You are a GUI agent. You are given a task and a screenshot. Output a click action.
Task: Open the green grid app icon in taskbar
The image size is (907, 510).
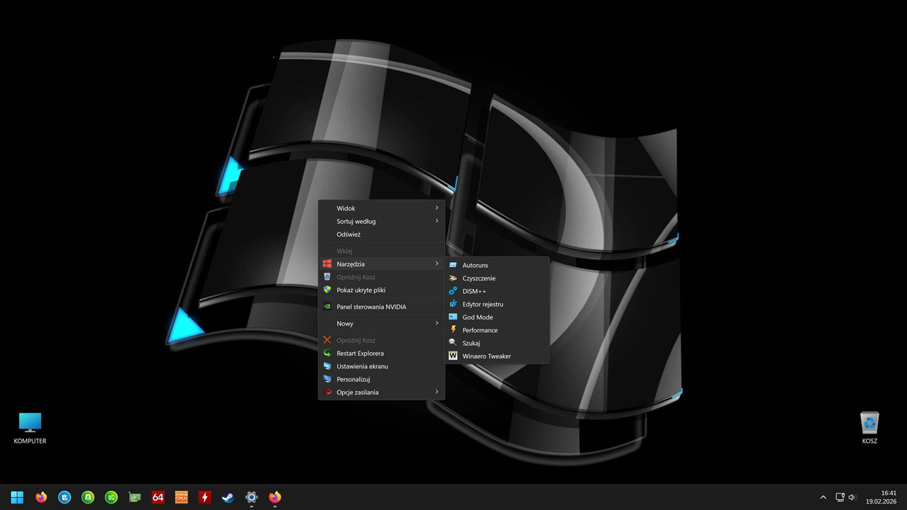[111, 497]
